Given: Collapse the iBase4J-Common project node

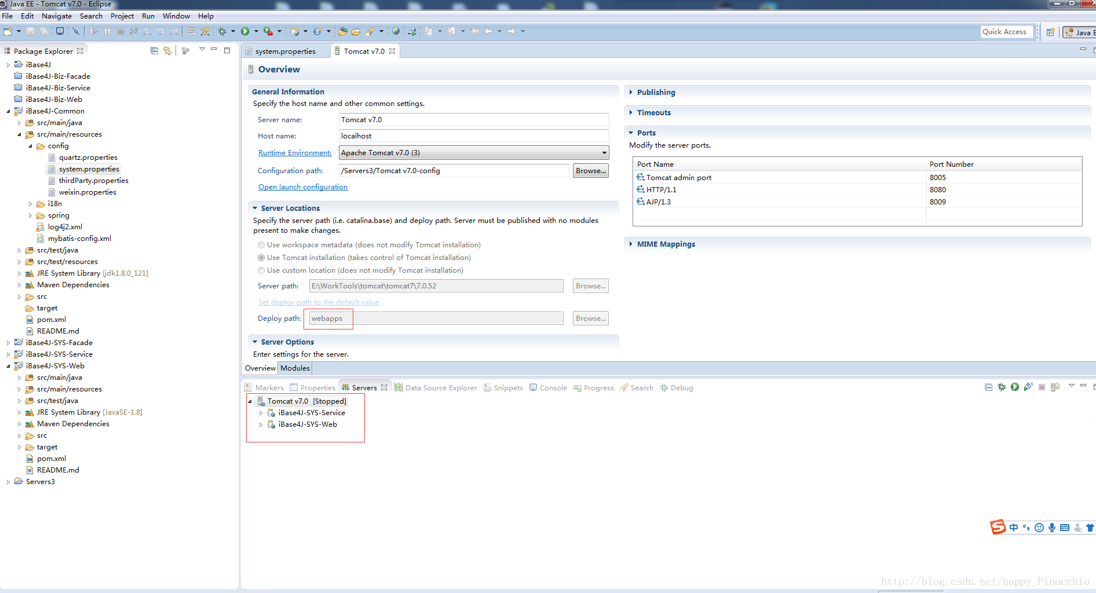Looking at the screenshot, I should click(8, 111).
